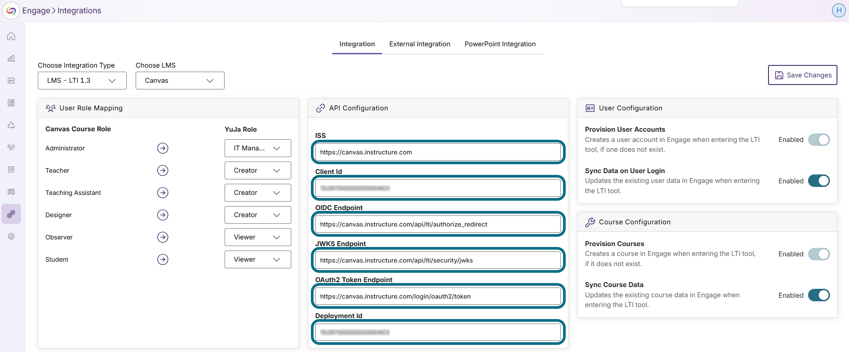The width and height of the screenshot is (849, 352).
Task: Click the Save Changes button
Action: pyautogui.click(x=803, y=75)
